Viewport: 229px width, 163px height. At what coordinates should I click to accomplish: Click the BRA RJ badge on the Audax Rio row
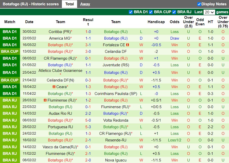point(10,113)
